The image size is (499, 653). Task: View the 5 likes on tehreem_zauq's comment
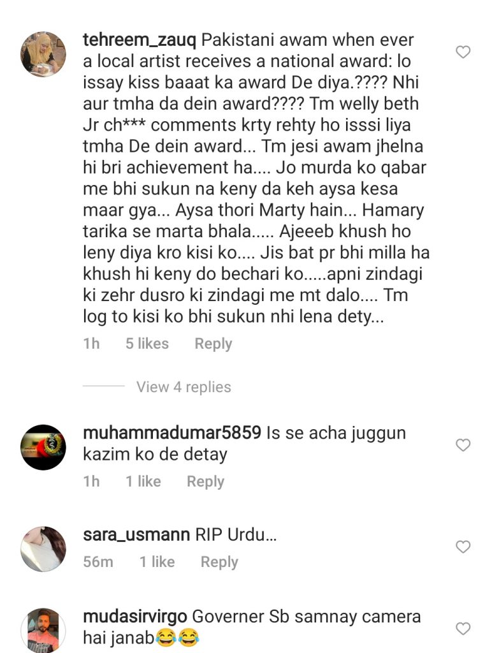pos(147,344)
